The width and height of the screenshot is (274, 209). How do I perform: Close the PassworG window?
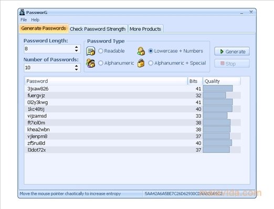pos(251,12)
